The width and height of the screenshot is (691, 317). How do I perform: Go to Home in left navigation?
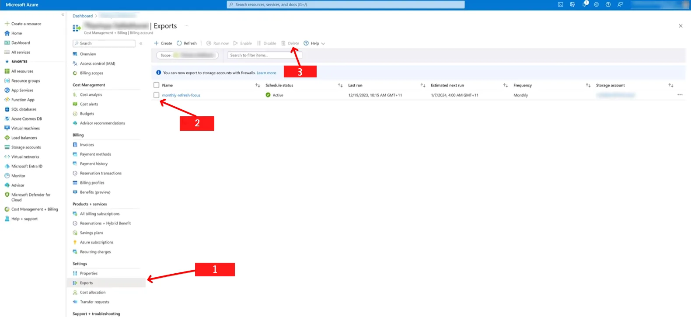pos(17,33)
